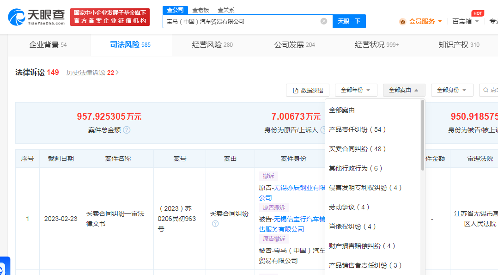Click the dropdown list scrollbar thumb
The height and width of the screenshot is (275, 498).
pyautogui.click(x=422, y=135)
